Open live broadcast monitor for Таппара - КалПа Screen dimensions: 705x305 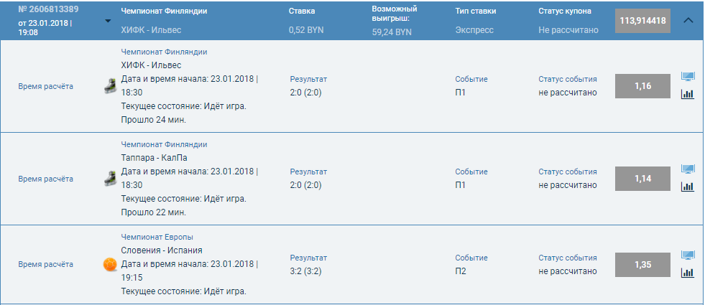(688, 169)
